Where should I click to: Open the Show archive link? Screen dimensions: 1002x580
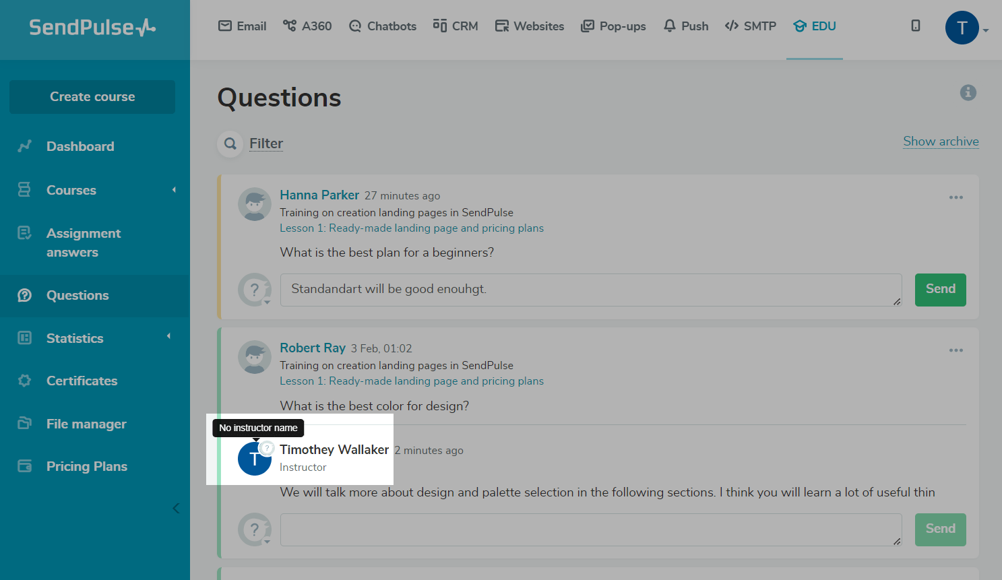tap(941, 141)
